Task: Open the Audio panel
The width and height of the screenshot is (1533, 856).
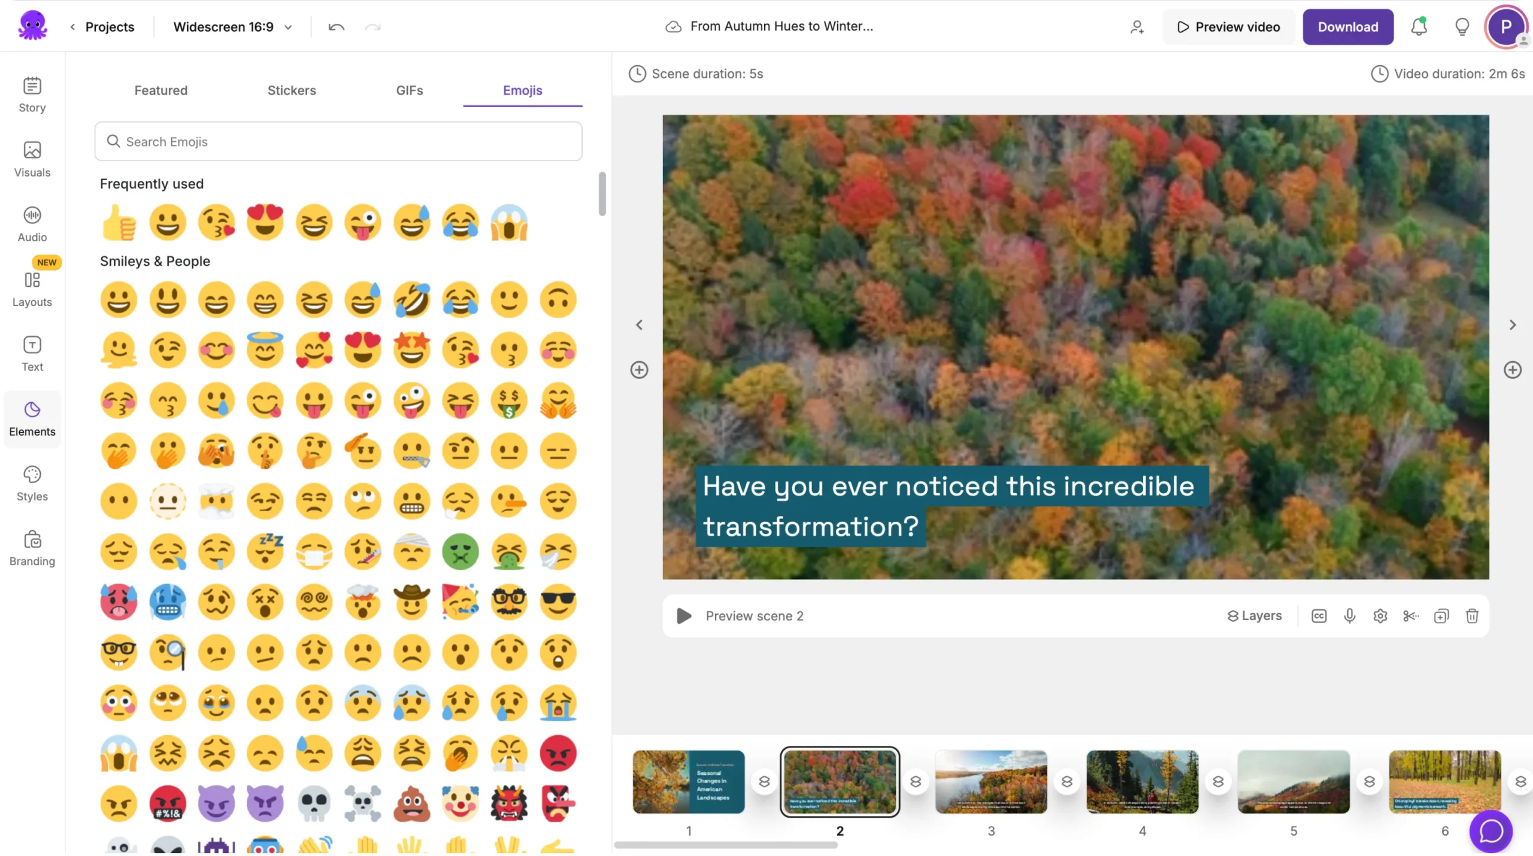Action: click(x=32, y=223)
